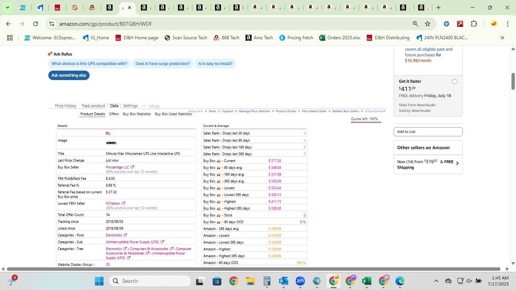The height and width of the screenshot is (290, 516).
Task: Open the Chrome profile avatar icon
Action: 494,24
